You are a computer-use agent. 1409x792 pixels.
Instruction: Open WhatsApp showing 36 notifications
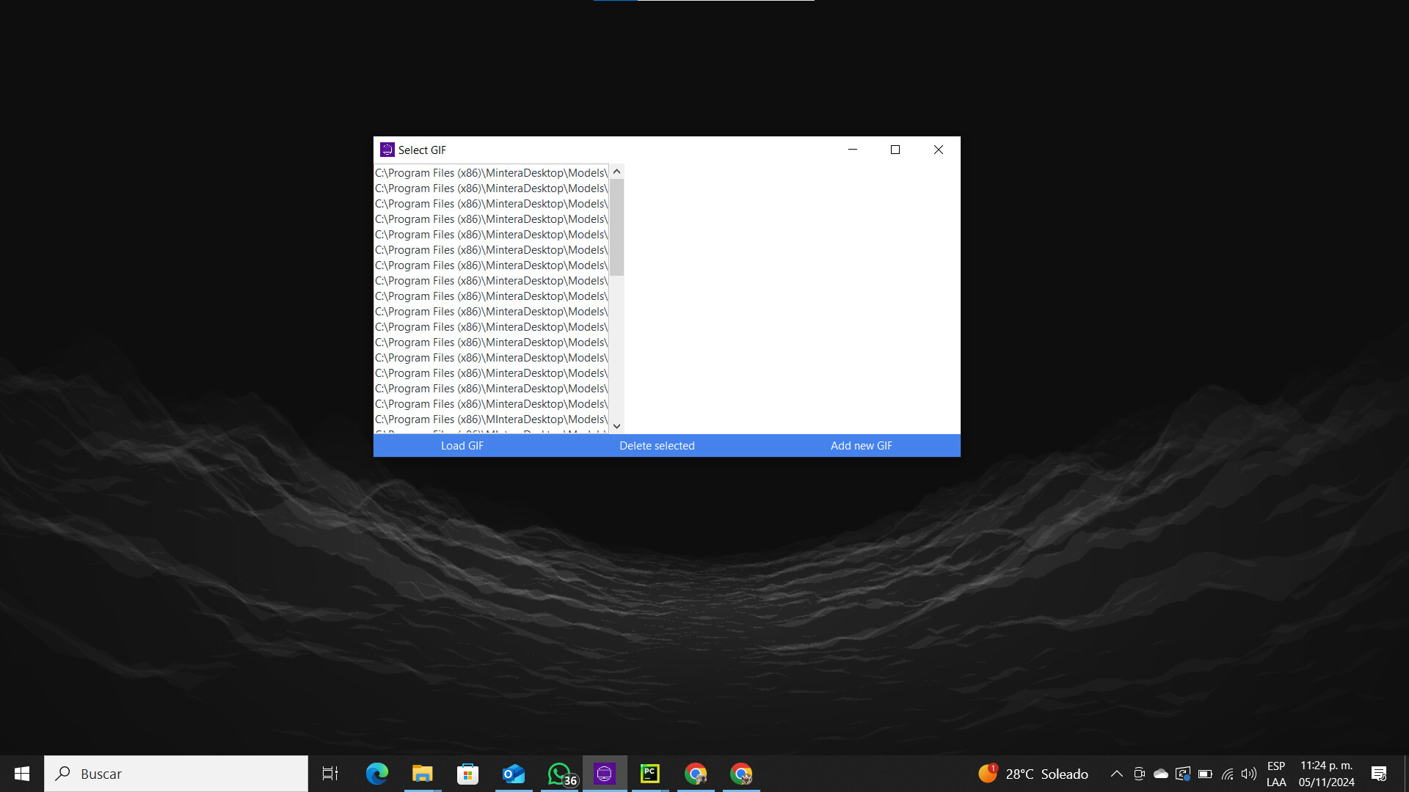pos(559,773)
